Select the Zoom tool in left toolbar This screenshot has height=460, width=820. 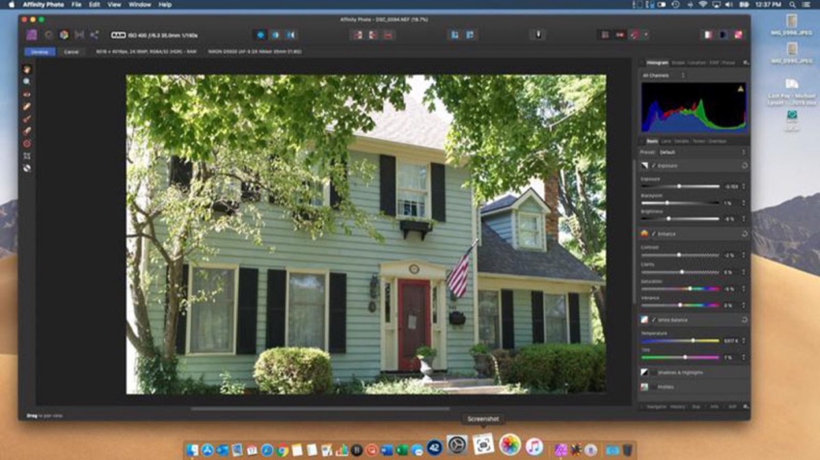click(x=27, y=81)
